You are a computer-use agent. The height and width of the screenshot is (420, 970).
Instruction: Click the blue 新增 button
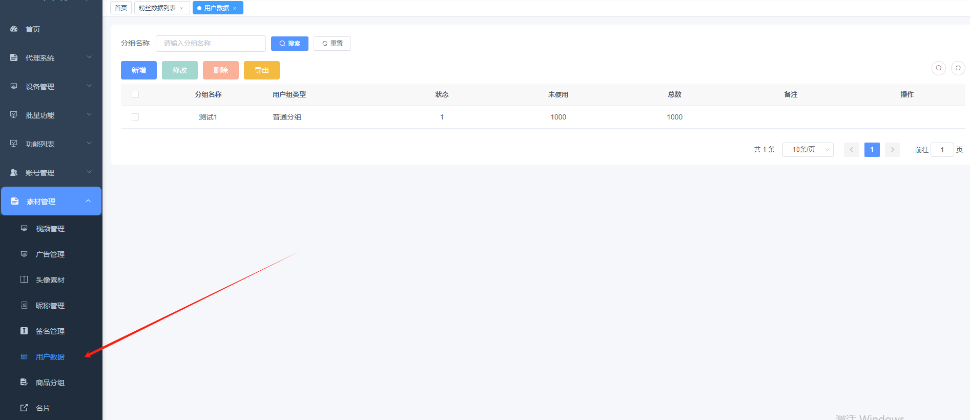click(139, 70)
